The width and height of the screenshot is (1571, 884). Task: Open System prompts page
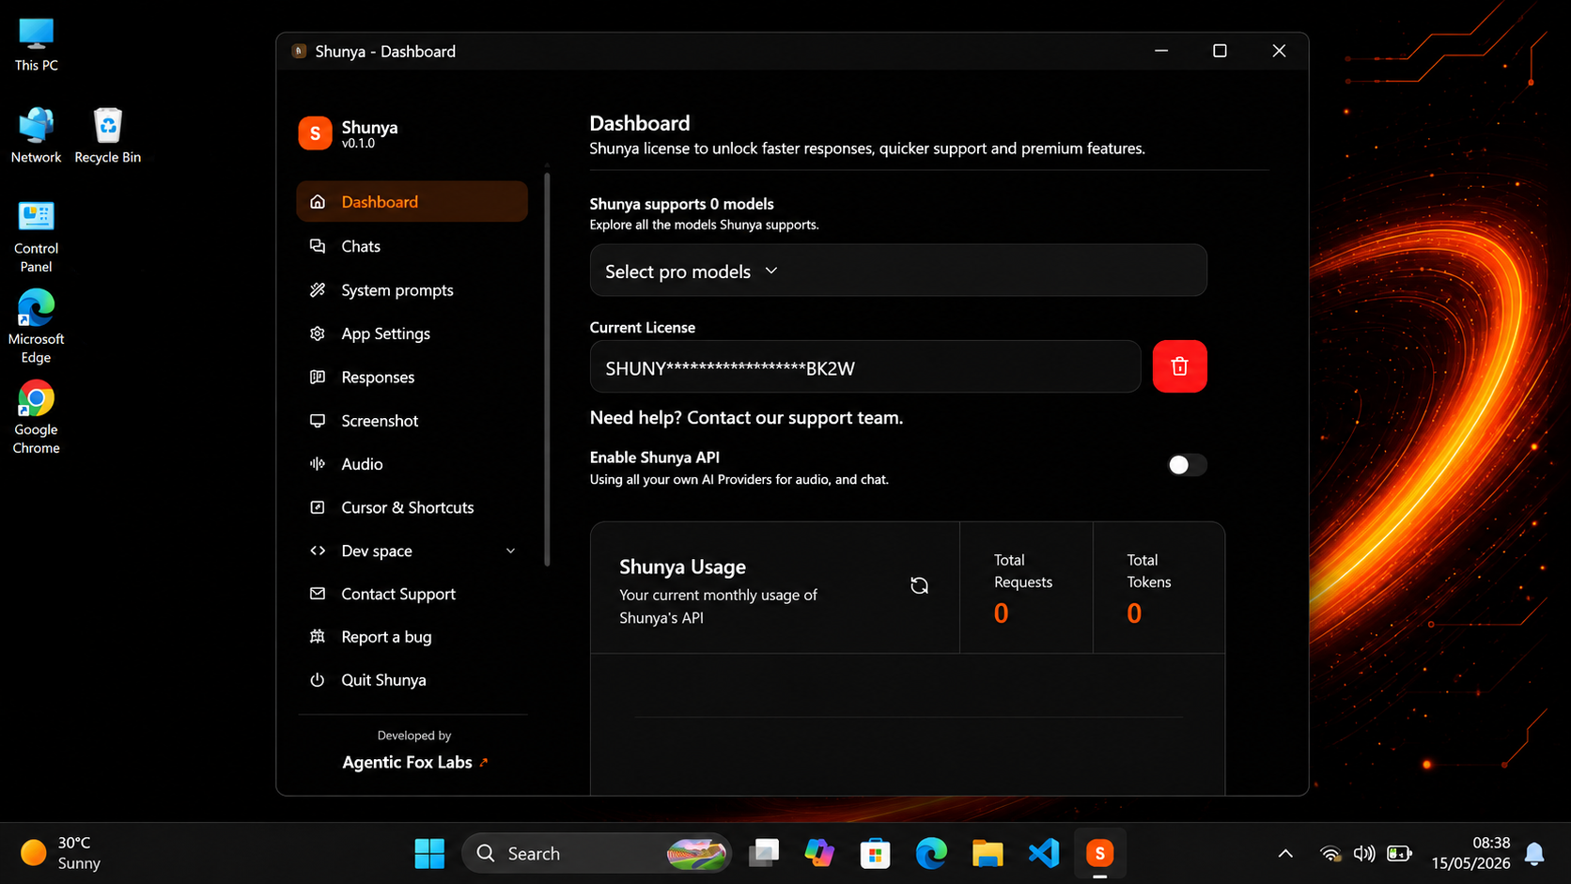click(x=412, y=290)
